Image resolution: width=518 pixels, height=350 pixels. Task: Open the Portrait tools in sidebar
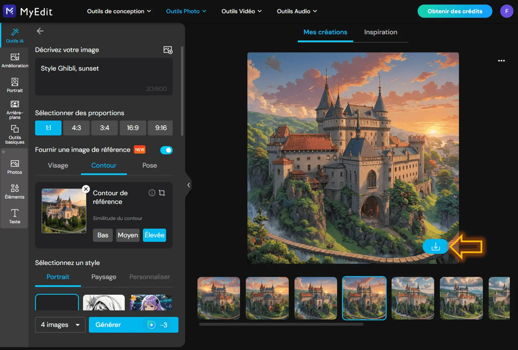click(15, 85)
